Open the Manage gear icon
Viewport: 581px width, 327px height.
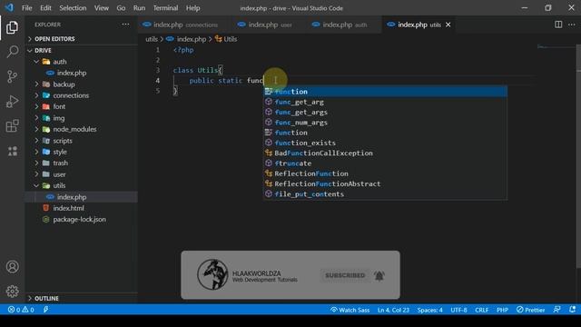[12, 291]
